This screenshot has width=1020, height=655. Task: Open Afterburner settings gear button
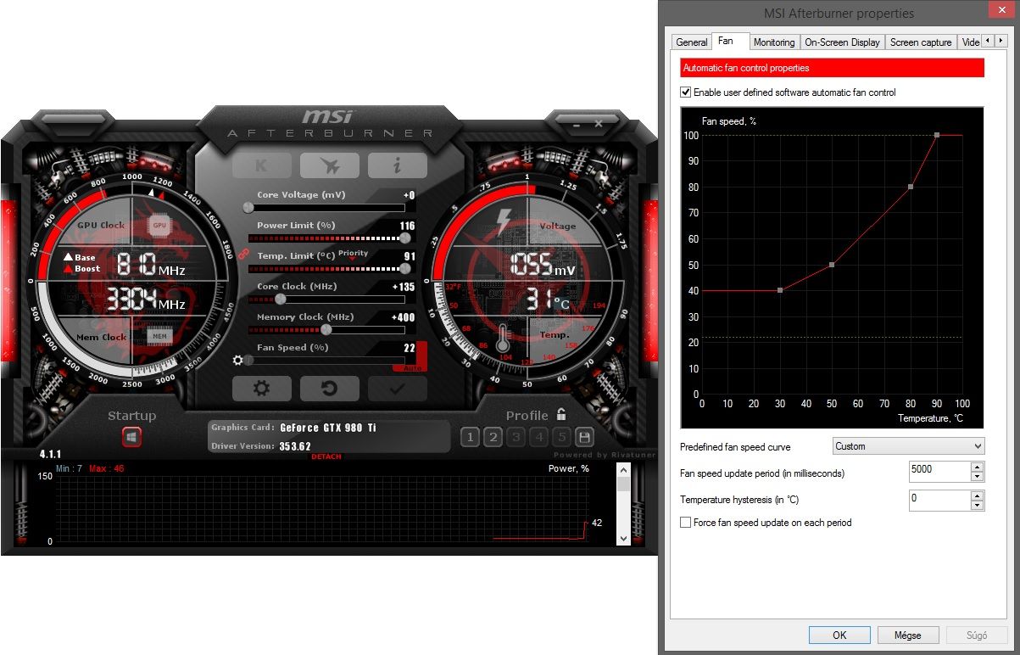click(262, 389)
